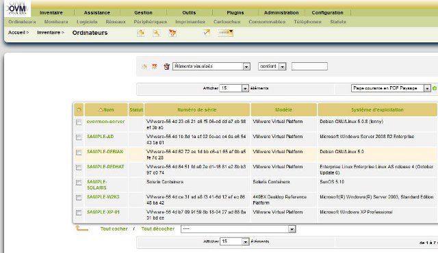Check the SAMPLE-DEBIAN row checkbox

click(79, 152)
